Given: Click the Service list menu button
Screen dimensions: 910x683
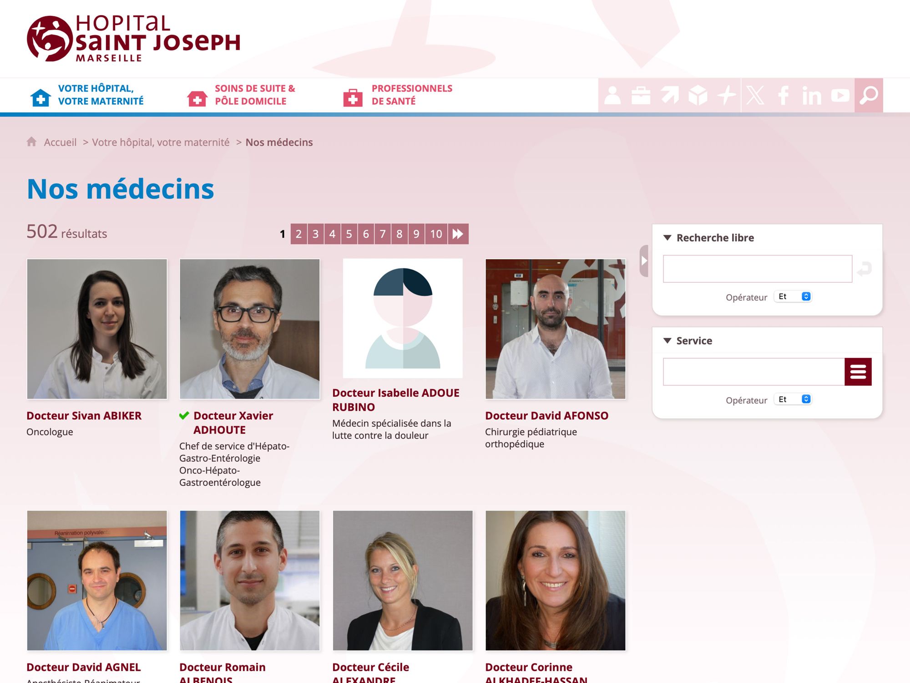Looking at the screenshot, I should coord(858,372).
